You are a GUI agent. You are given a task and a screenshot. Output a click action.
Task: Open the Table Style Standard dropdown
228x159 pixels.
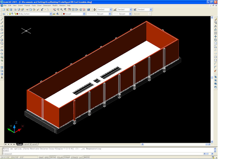151,9
